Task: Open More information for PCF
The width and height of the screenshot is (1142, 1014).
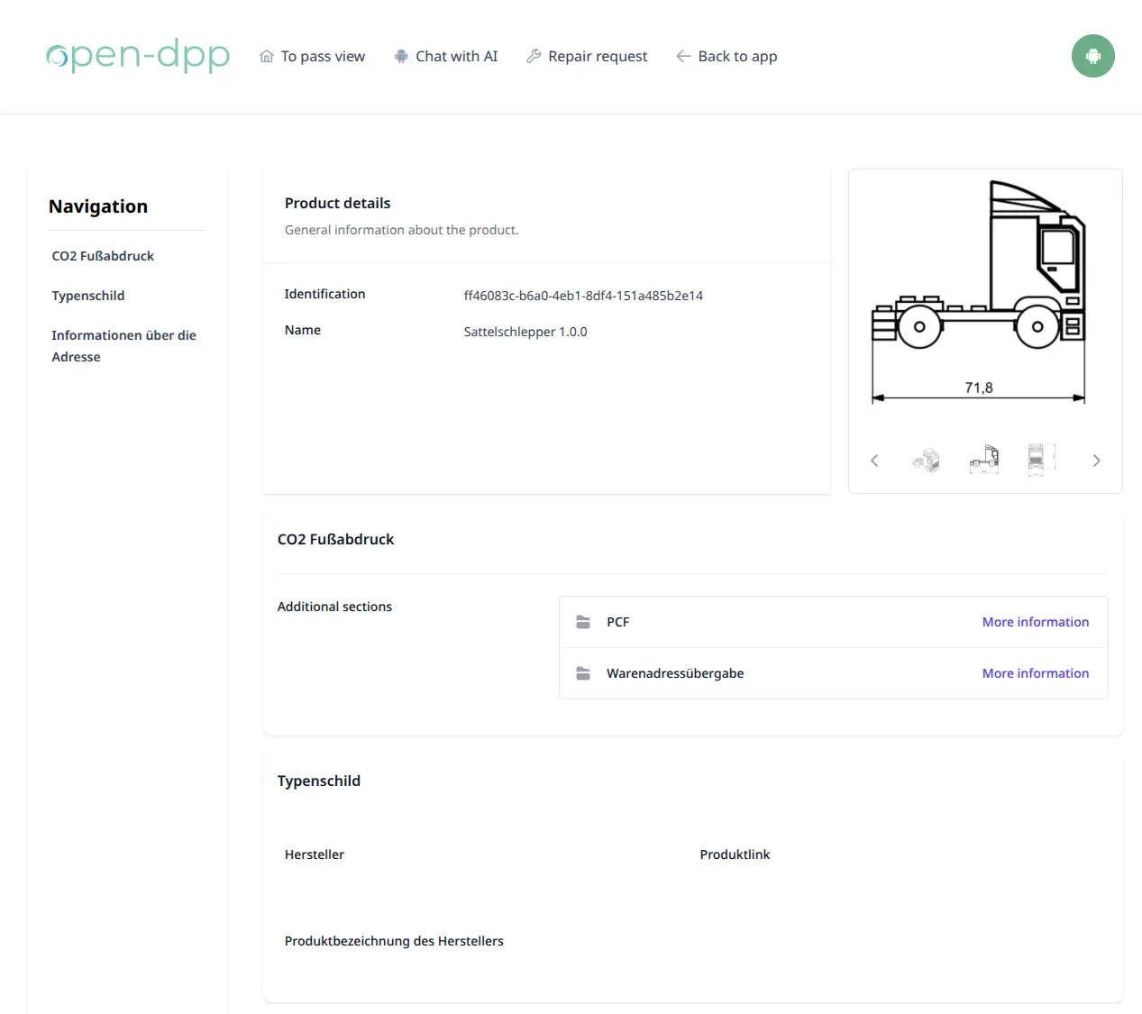Action: [x=1035, y=622]
